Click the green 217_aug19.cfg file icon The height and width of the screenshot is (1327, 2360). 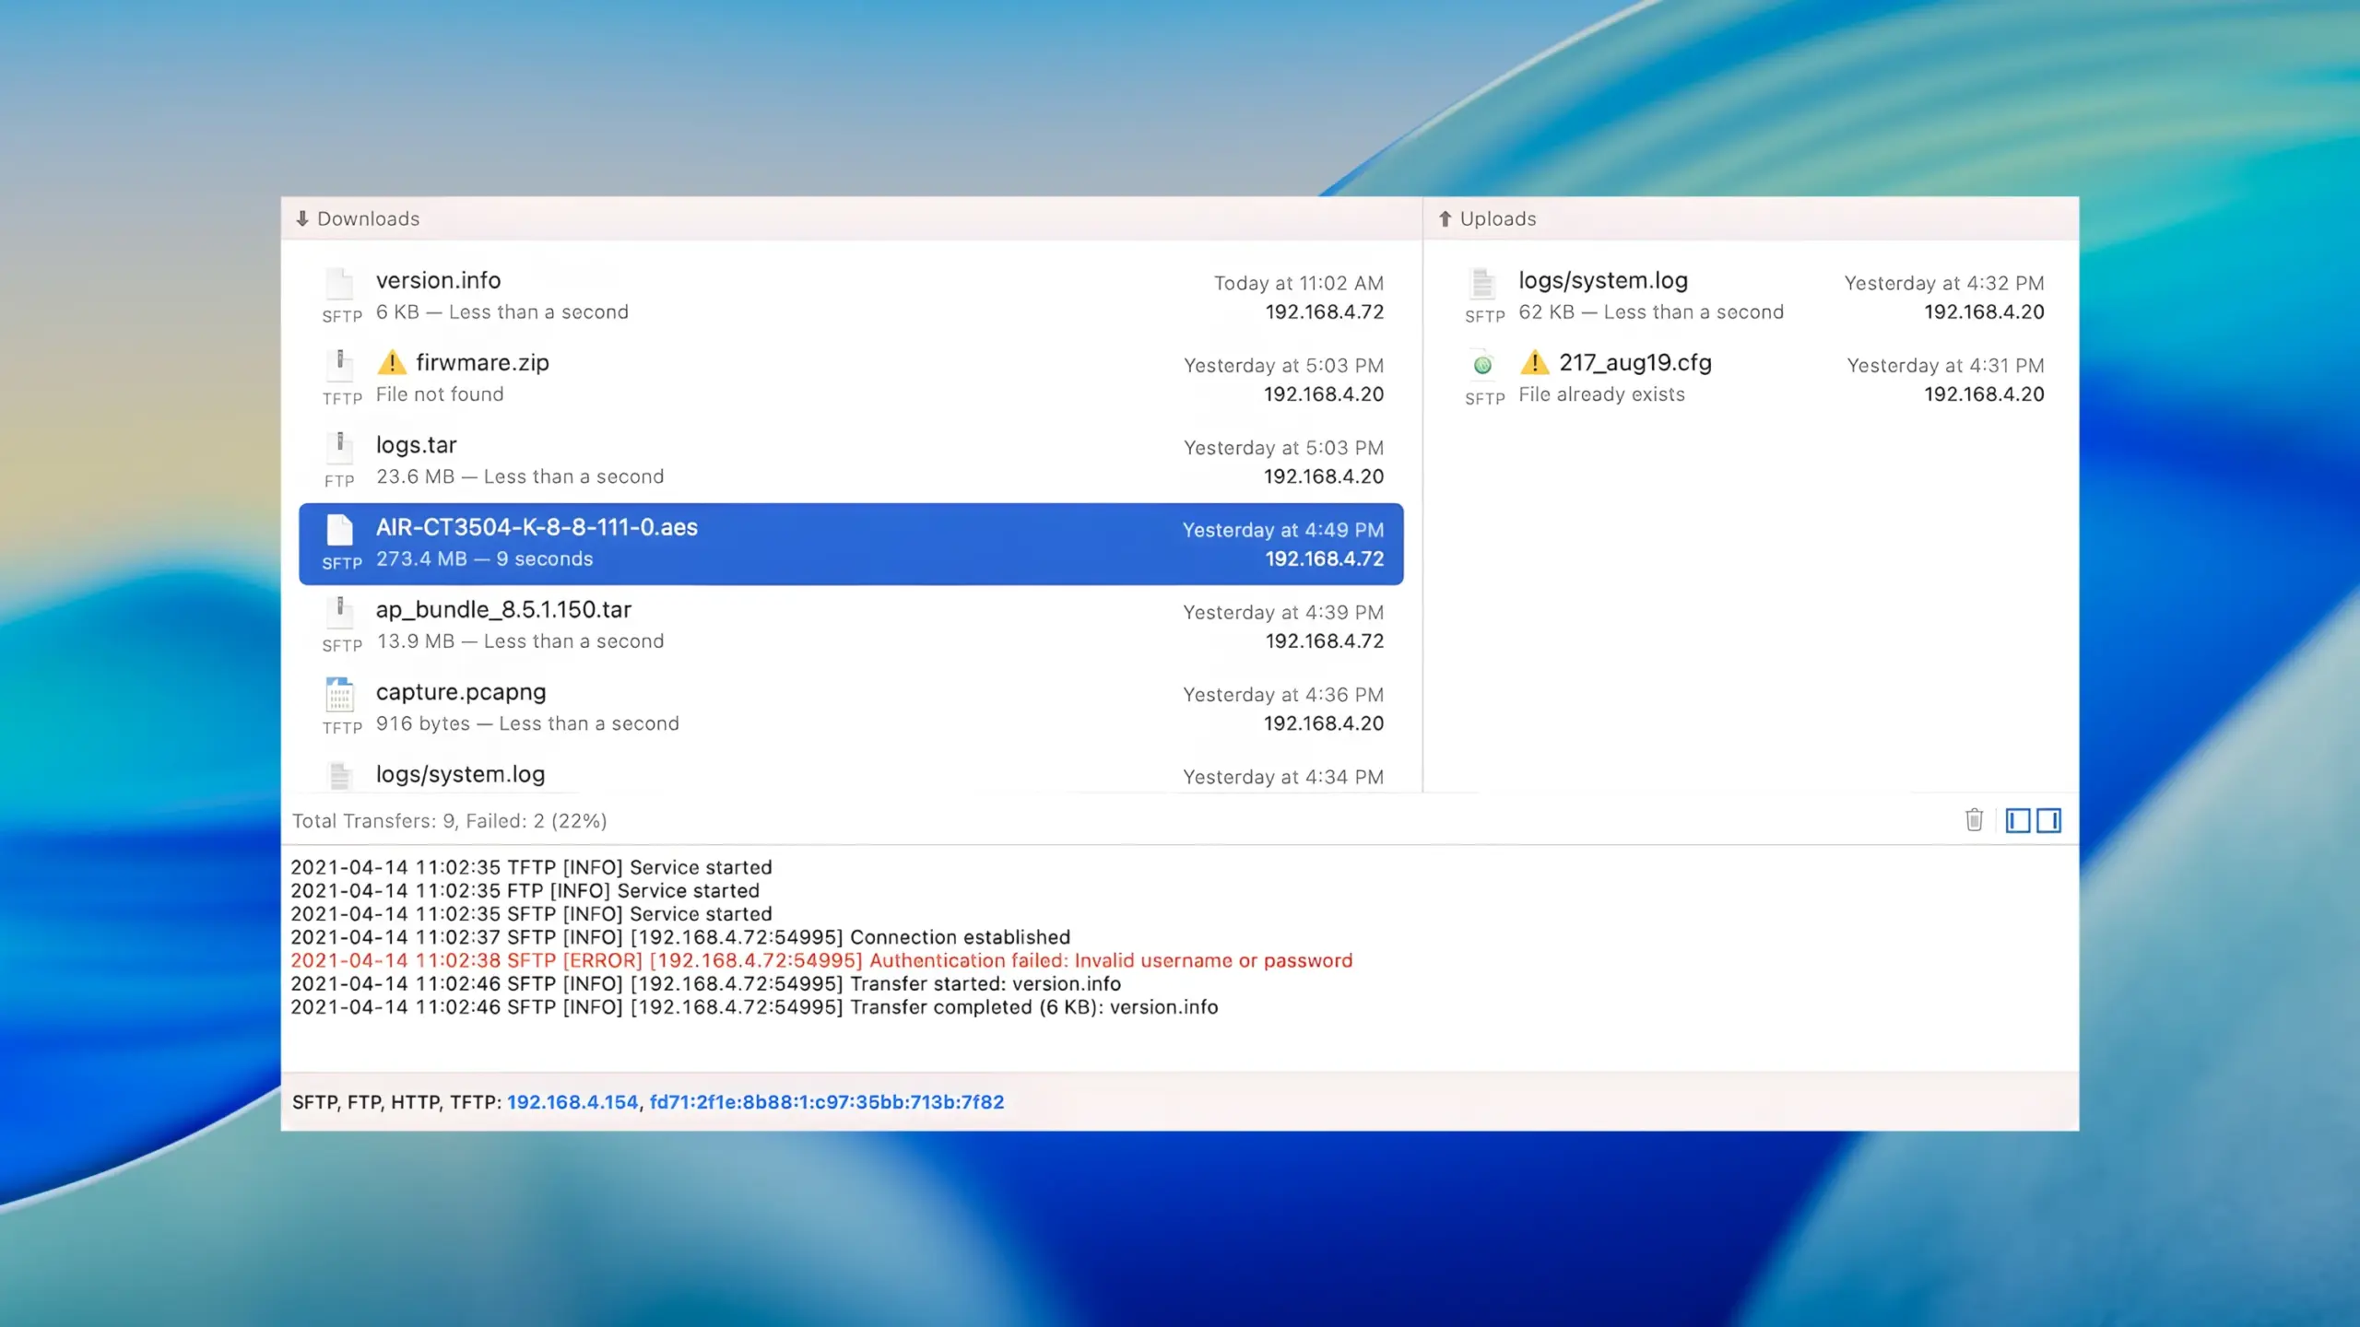[1482, 365]
